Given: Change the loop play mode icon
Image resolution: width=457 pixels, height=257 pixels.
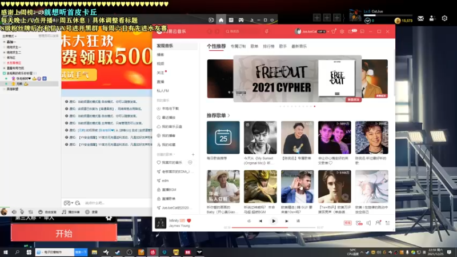Looking at the screenshot, I should (249, 221).
